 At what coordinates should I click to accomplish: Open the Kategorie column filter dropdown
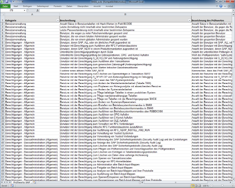58,20
